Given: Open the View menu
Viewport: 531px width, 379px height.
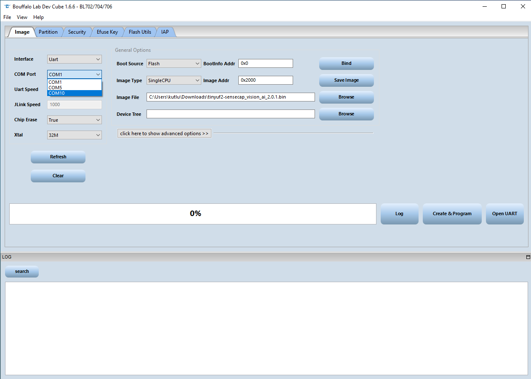Looking at the screenshot, I should (x=22, y=17).
